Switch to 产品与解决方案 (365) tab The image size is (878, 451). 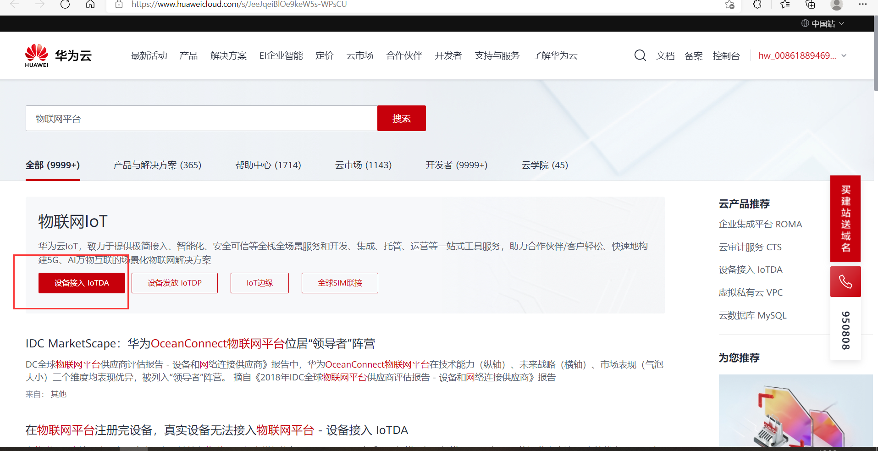157,165
